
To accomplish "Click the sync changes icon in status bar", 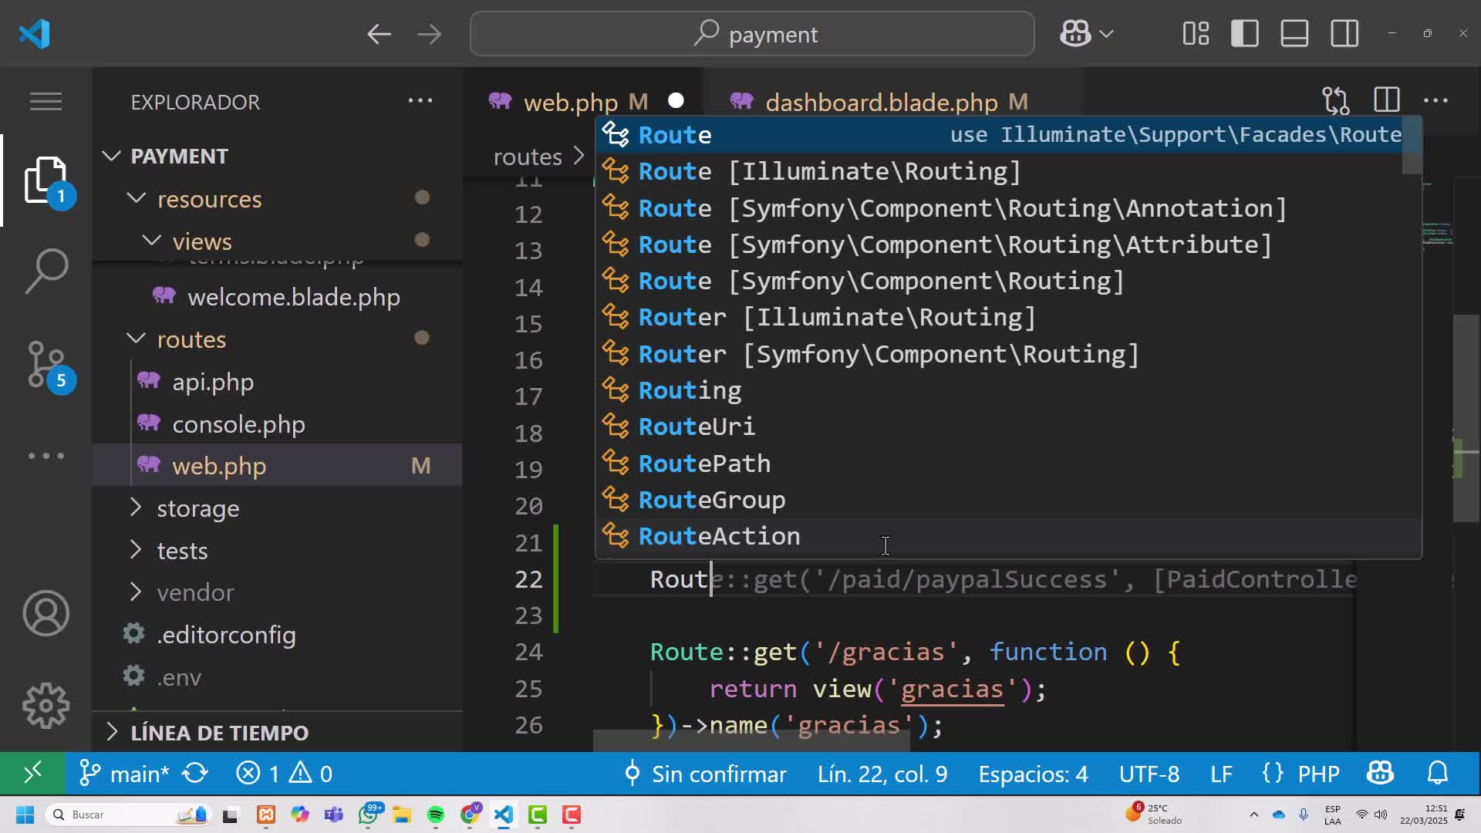I will pos(195,774).
